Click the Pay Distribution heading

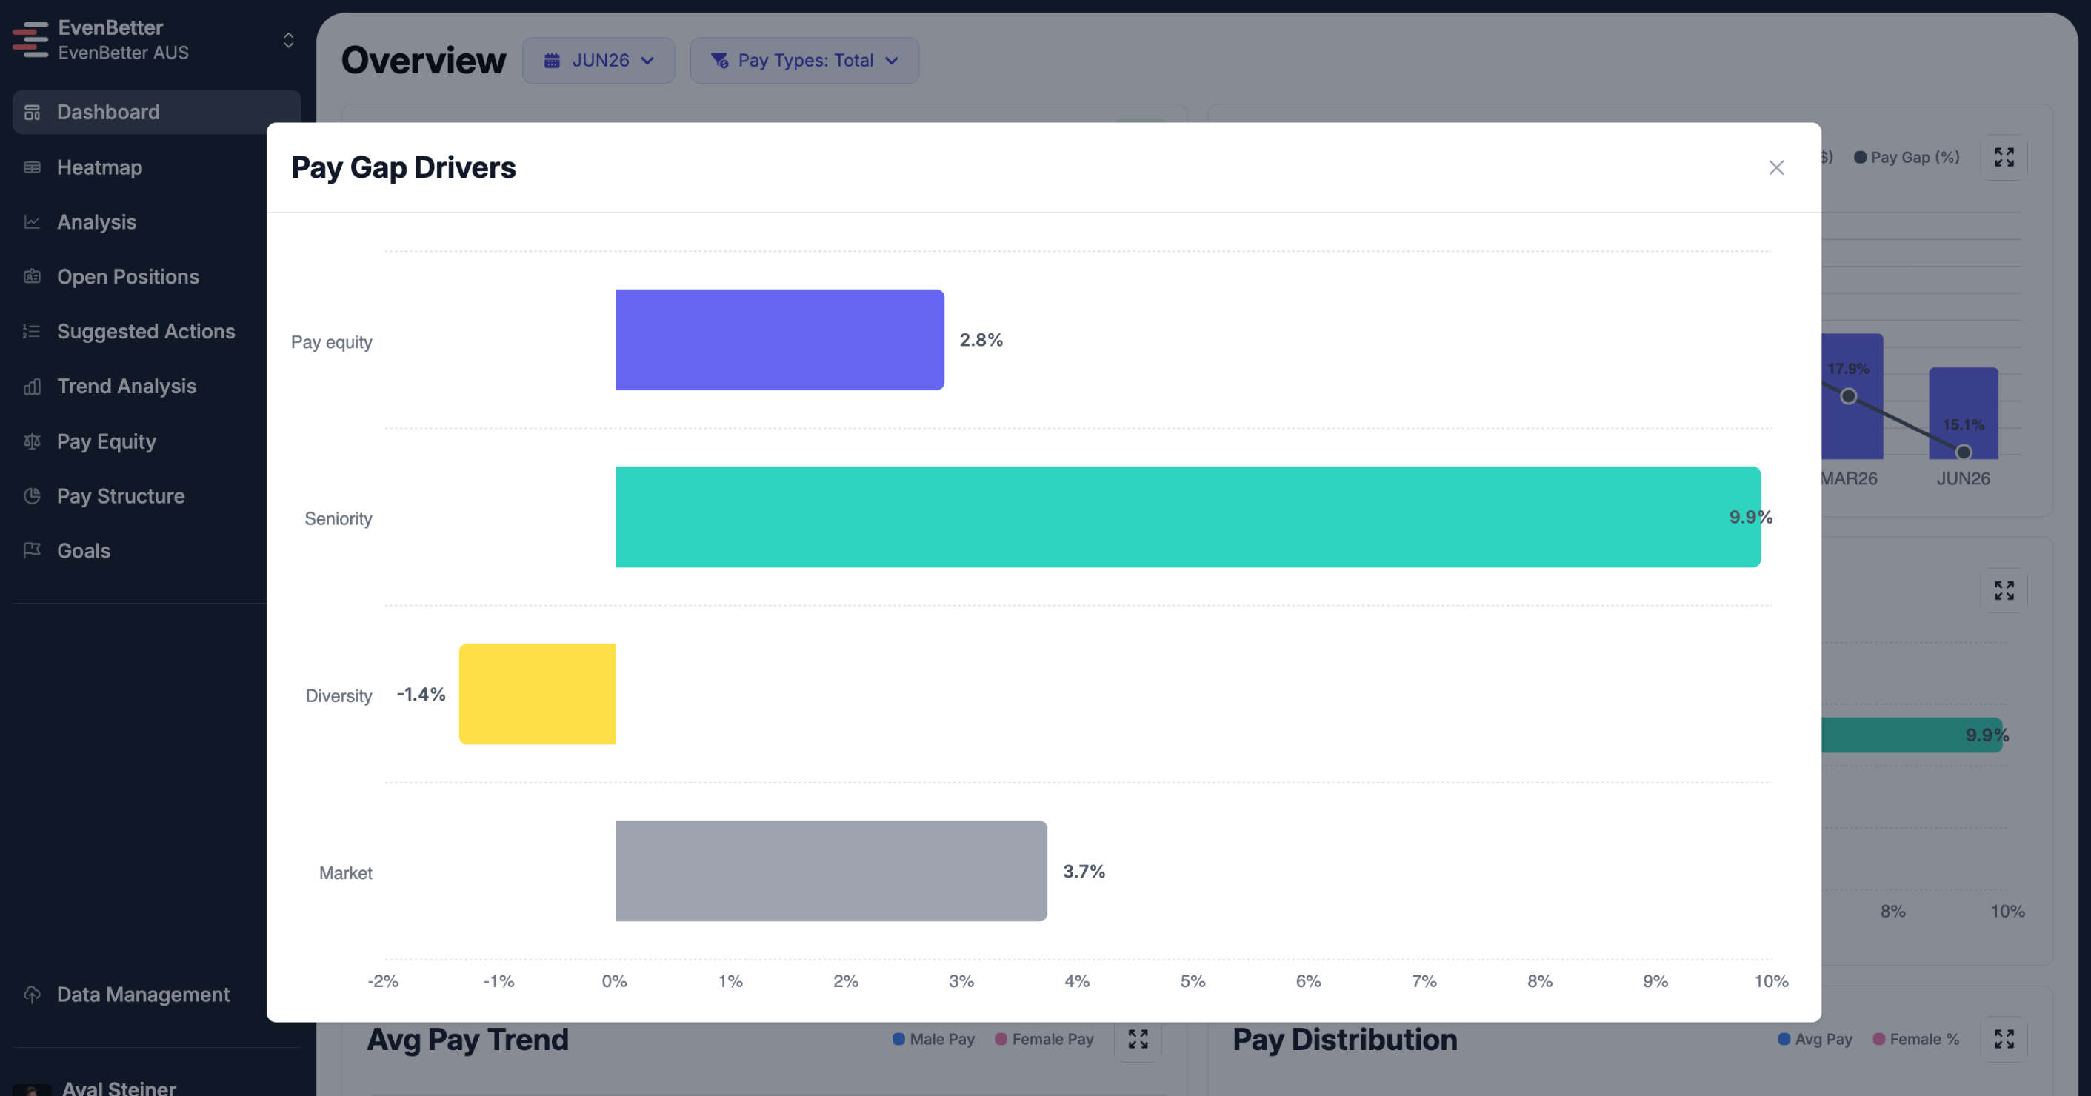(1345, 1039)
